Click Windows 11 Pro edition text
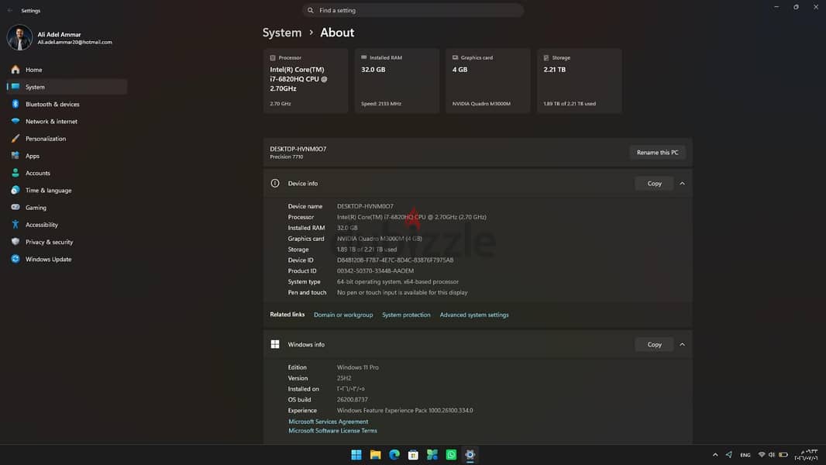Screen dimensions: 826x465 tap(358, 367)
